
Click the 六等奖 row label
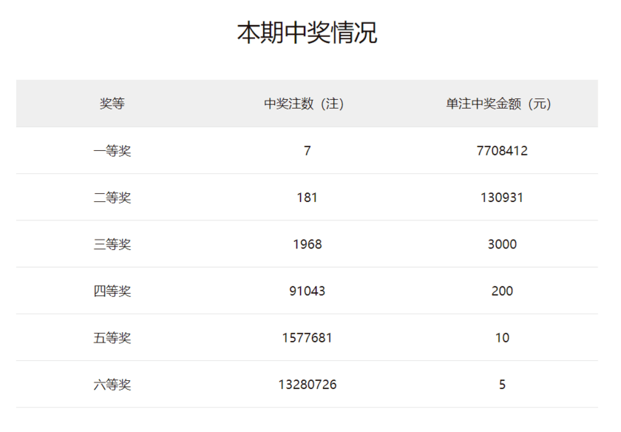coord(112,385)
